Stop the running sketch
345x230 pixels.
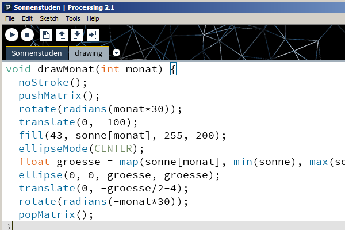27,34
